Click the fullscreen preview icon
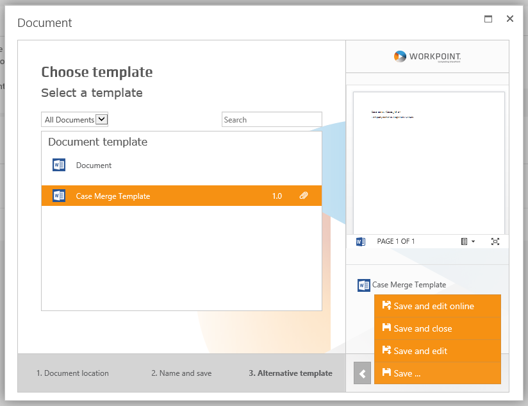 tap(495, 242)
